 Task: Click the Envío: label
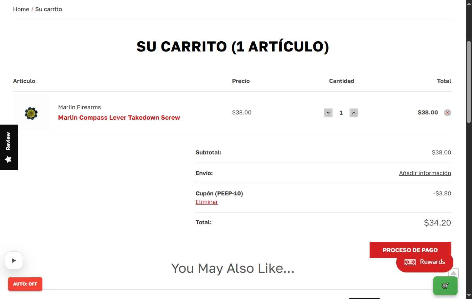point(204,173)
